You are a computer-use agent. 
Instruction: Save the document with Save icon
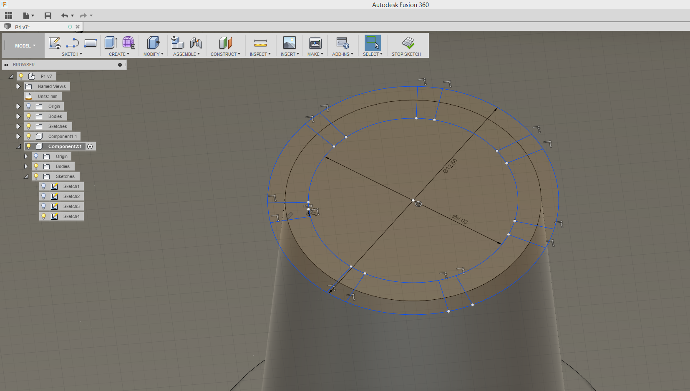48,16
